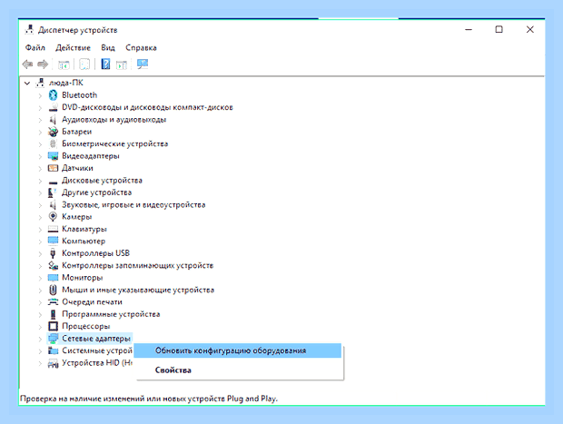Click the Очереди печати printer icon
This screenshot has height=424, width=563.
54,302
